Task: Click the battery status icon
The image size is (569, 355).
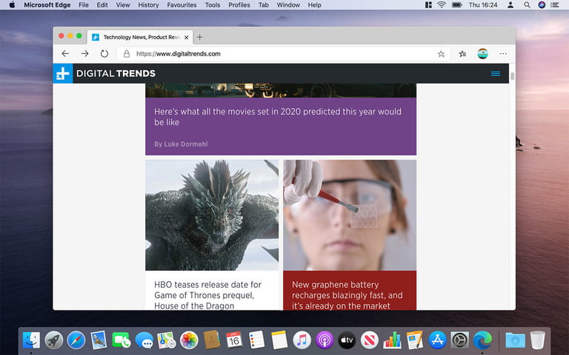Action: tap(457, 4)
